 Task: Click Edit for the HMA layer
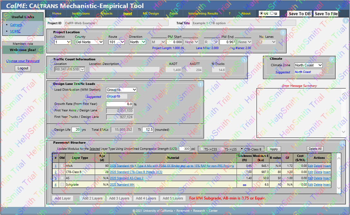click(310, 166)
